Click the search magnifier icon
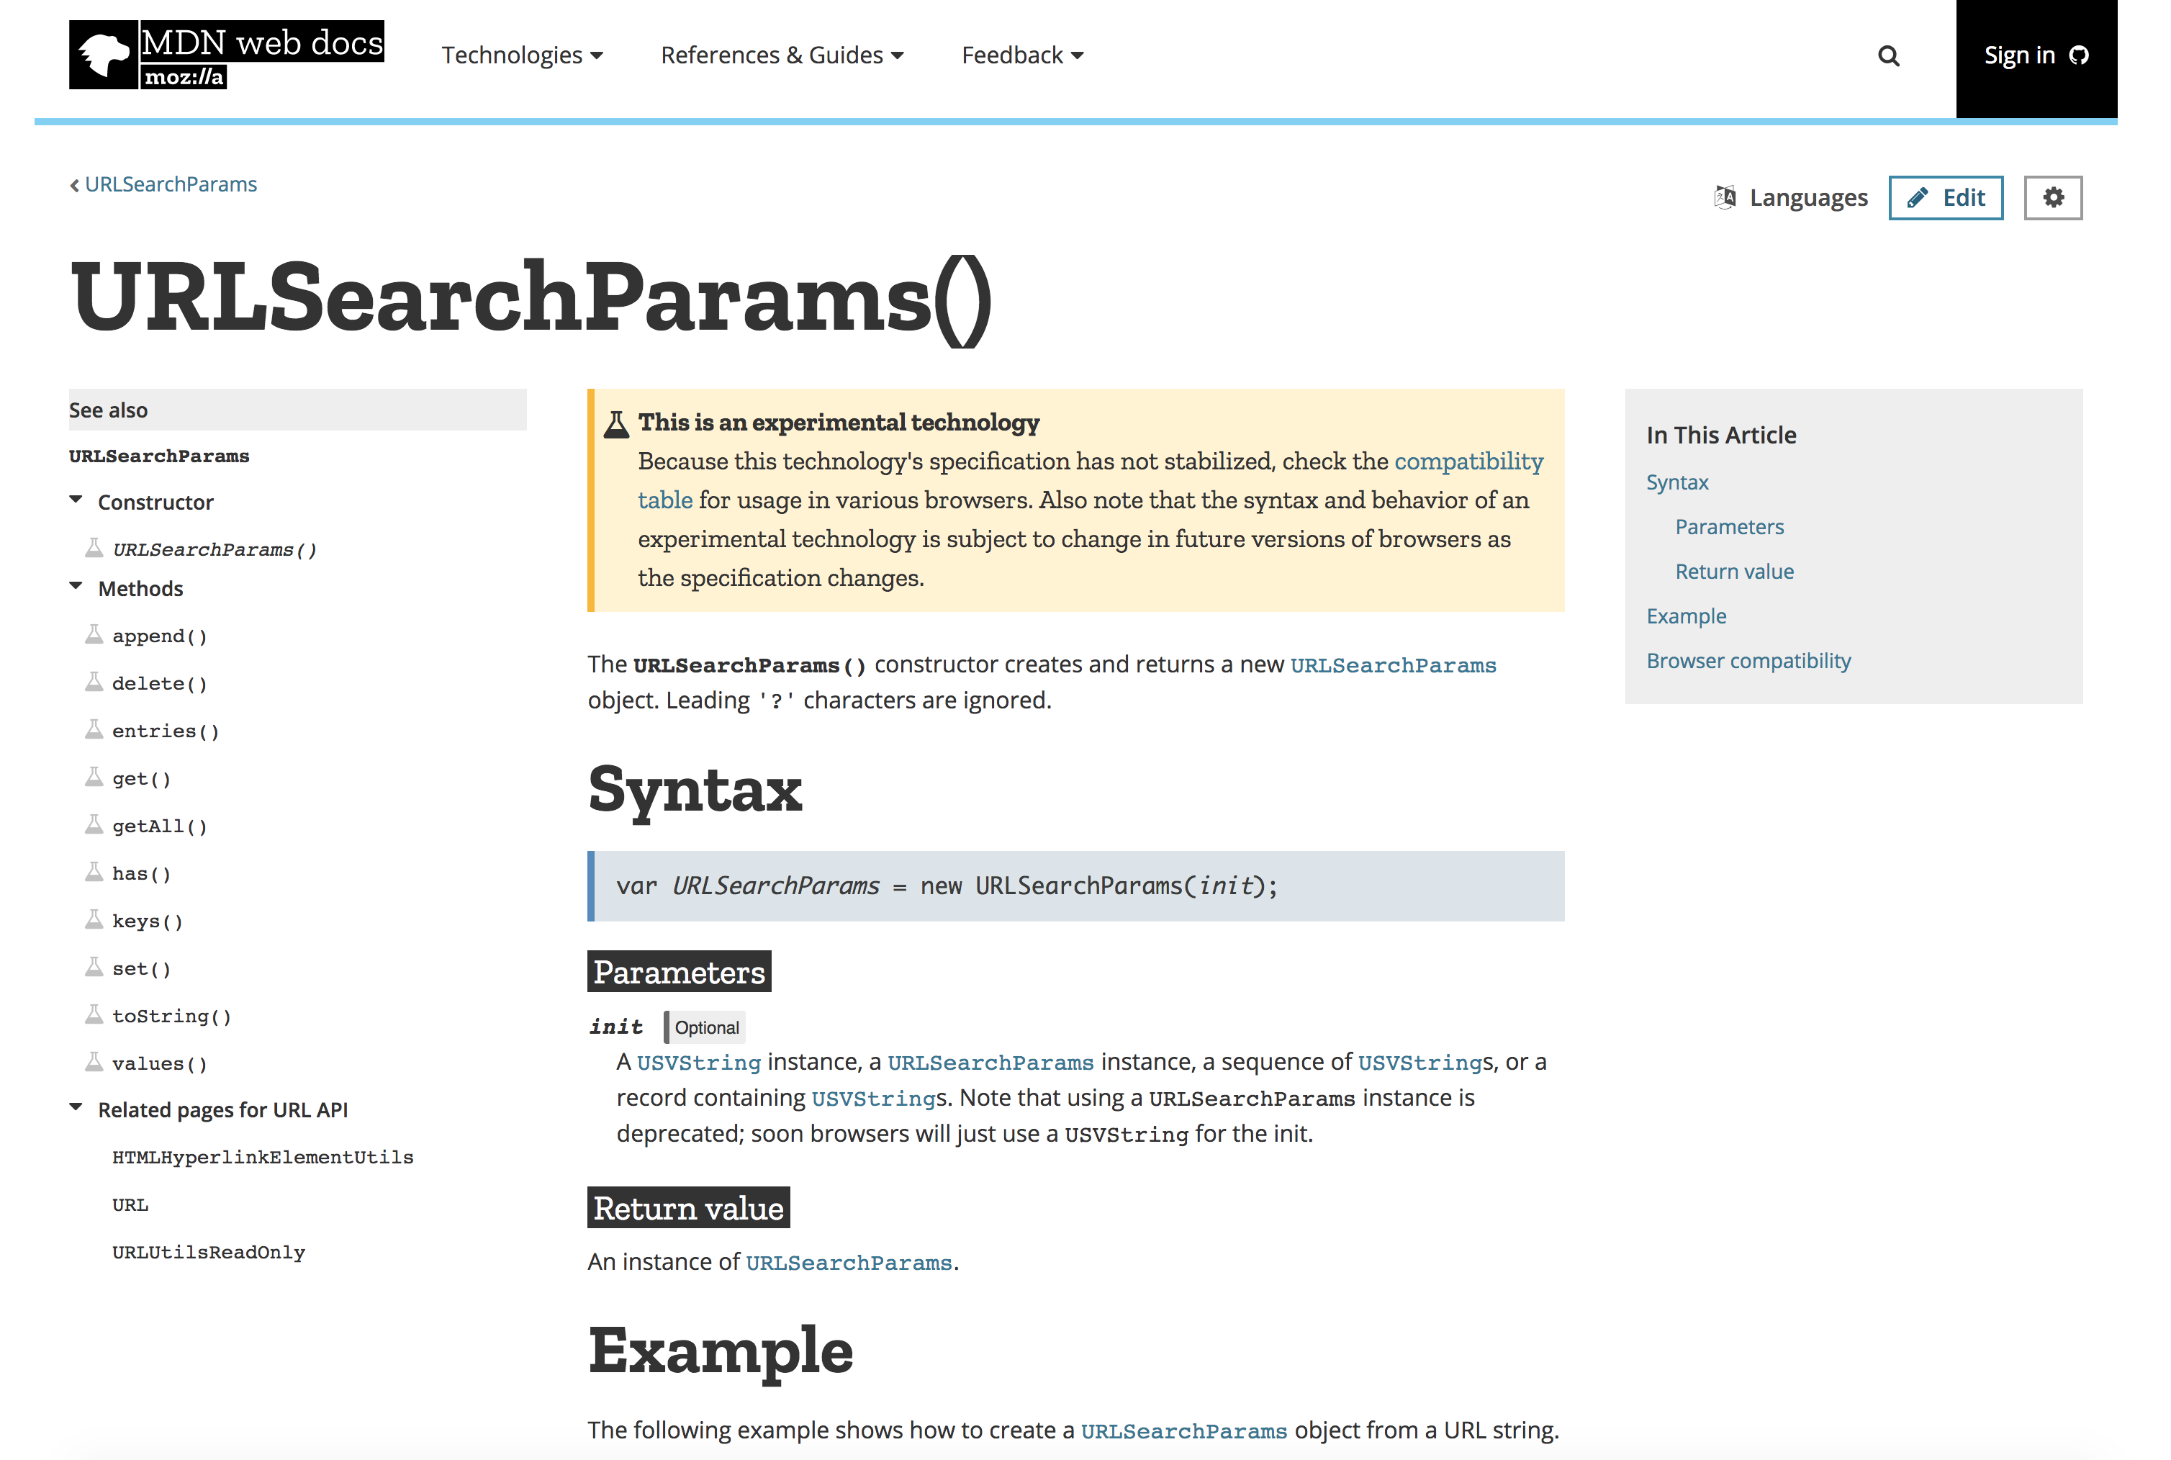Image resolution: width=2171 pixels, height=1460 pixels. point(1888,56)
